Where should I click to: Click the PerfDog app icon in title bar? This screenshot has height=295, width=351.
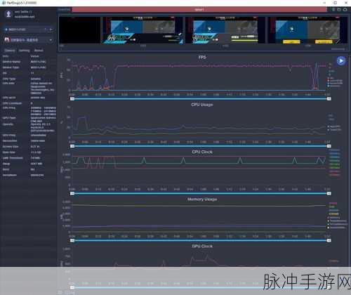[4, 3]
